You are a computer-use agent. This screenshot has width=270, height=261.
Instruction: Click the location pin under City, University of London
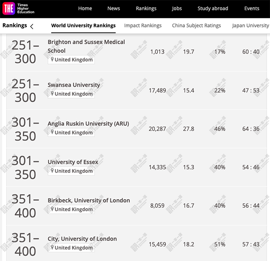click(52, 247)
